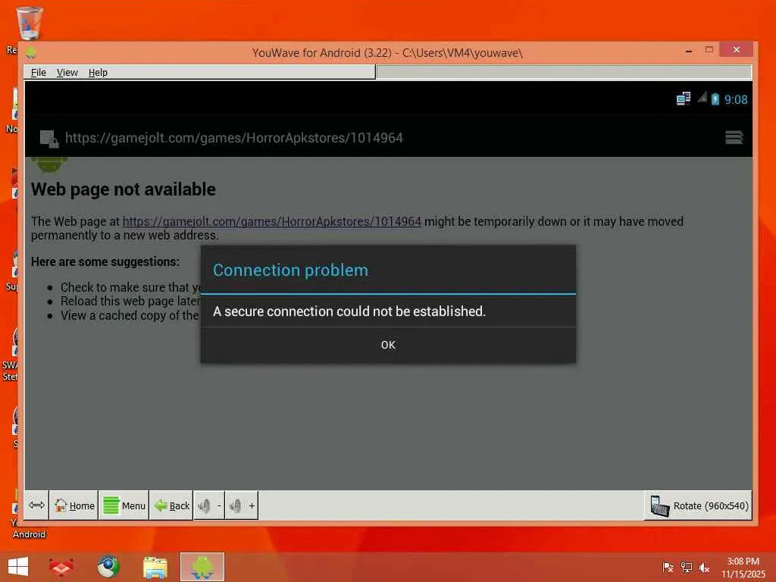
Task: Open the taskbar clock 3:08 PM
Action: click(x=743, y=568)
